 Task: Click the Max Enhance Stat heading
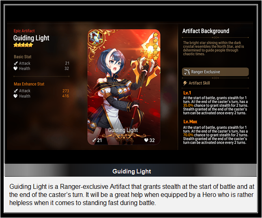29,84
